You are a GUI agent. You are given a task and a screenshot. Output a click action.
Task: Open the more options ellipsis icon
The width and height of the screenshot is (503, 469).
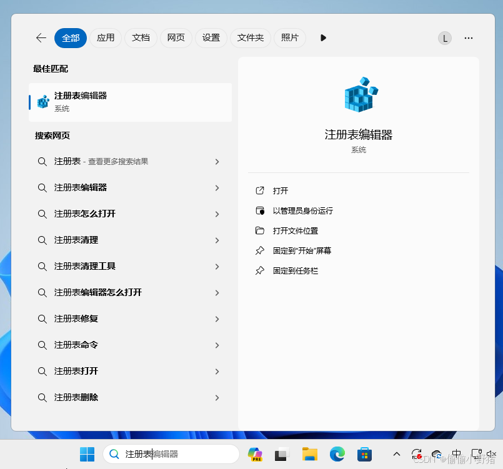point(468,38)
